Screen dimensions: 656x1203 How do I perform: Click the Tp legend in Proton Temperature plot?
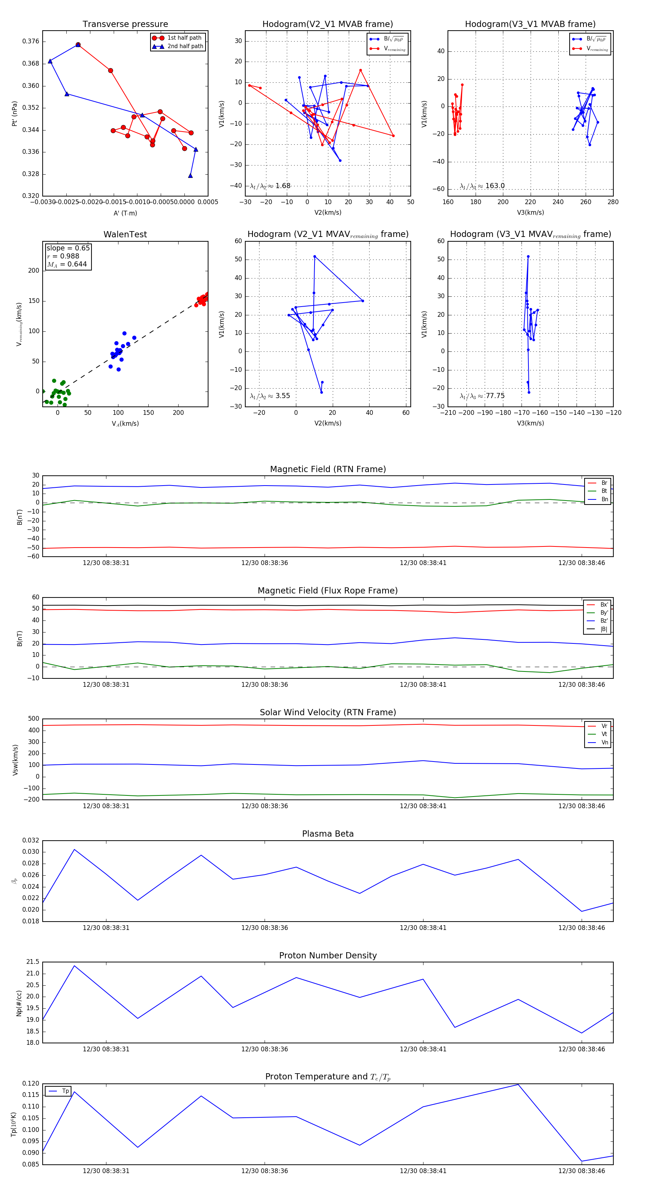[58, 1091]
